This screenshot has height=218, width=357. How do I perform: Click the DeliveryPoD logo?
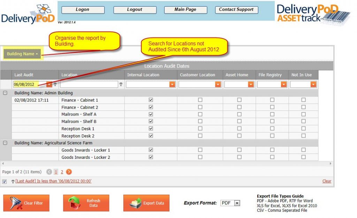point(28,12)
